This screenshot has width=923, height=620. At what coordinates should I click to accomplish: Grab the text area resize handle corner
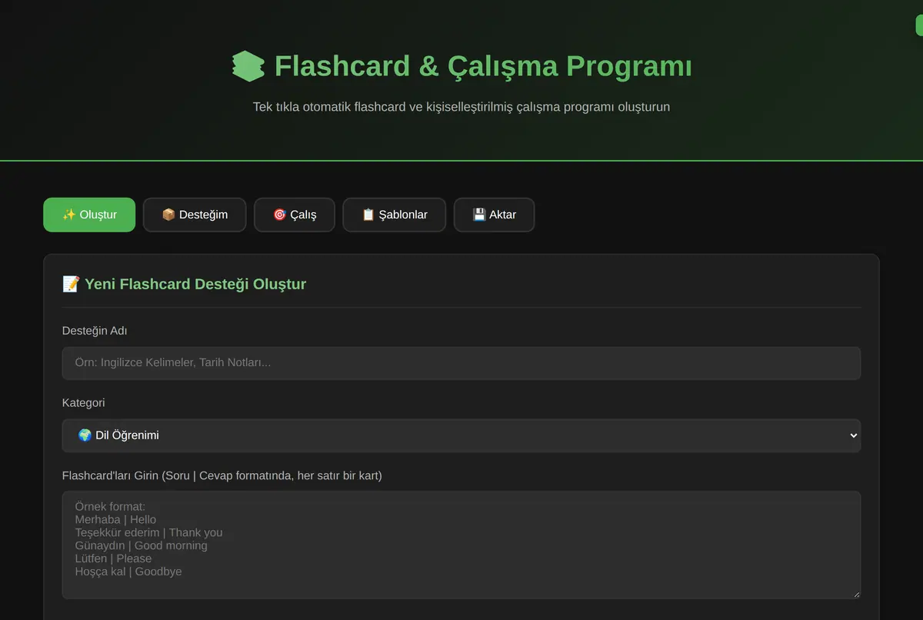(x=855, y=594)
